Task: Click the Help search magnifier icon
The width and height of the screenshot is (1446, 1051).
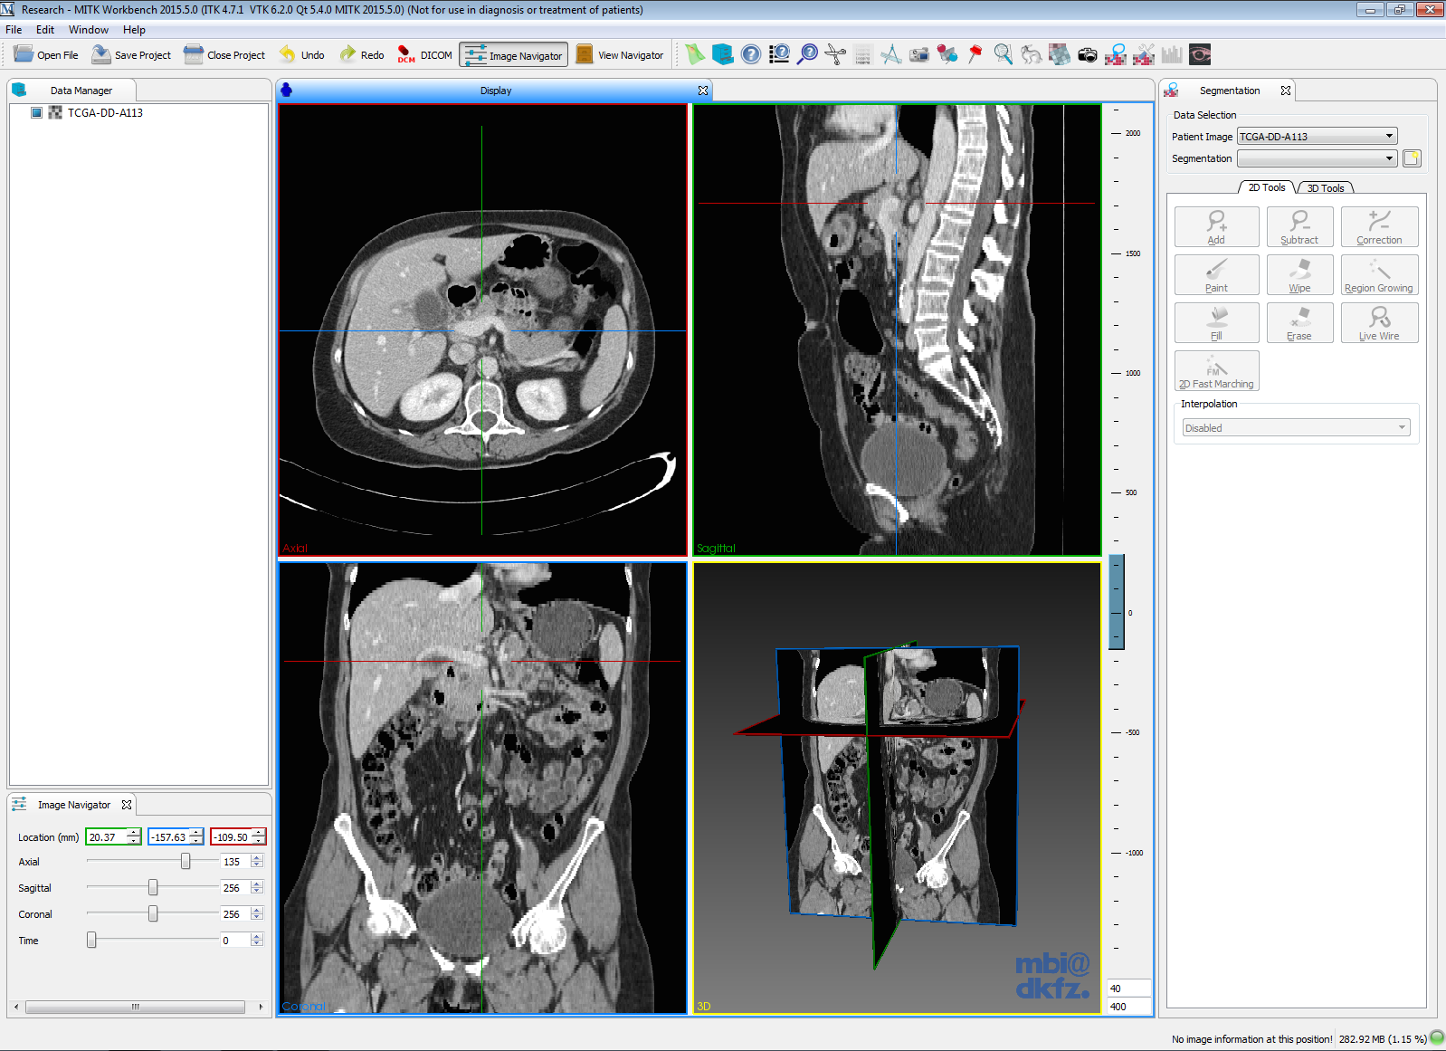Action: tap(807, 54)
